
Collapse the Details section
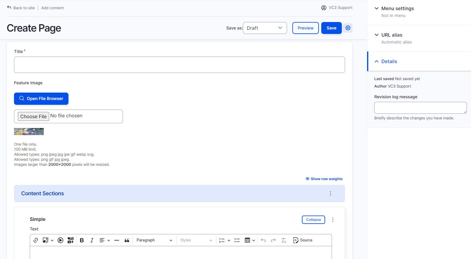(x=386, y=61)
